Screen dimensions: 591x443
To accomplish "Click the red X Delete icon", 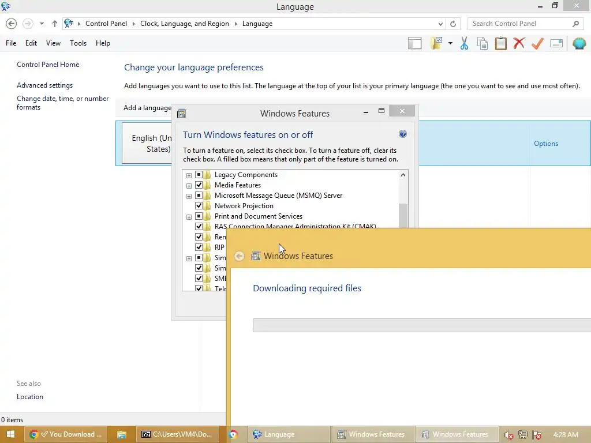I will tap(519, 43).
